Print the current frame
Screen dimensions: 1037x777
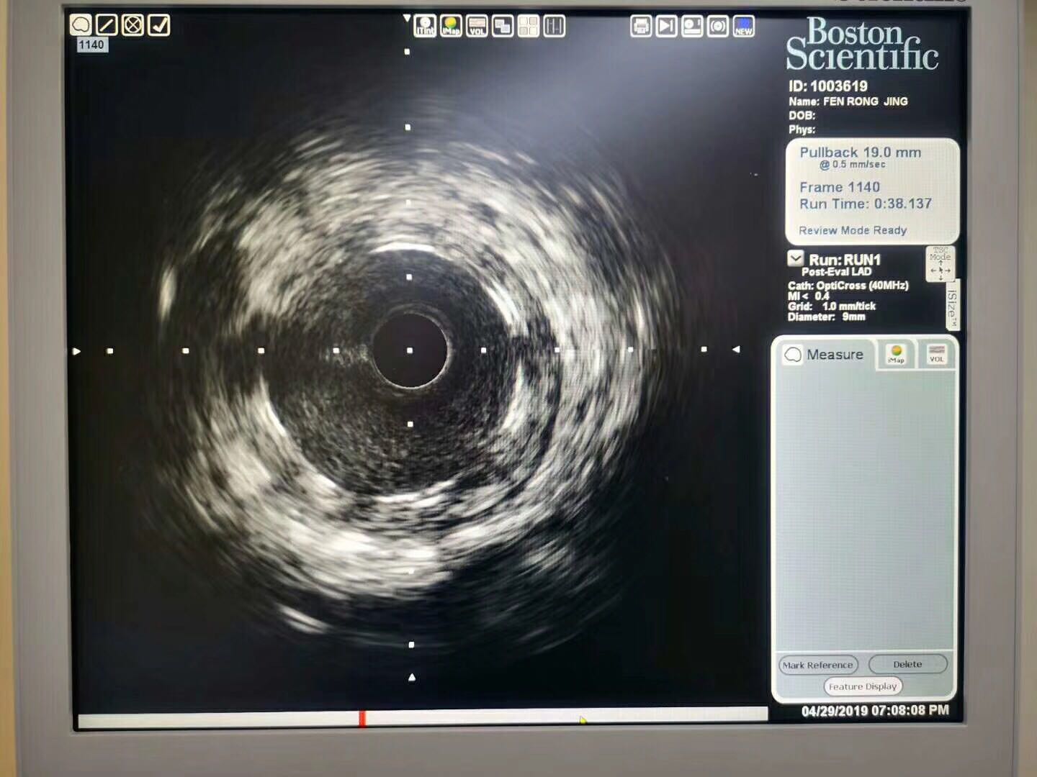640,27
